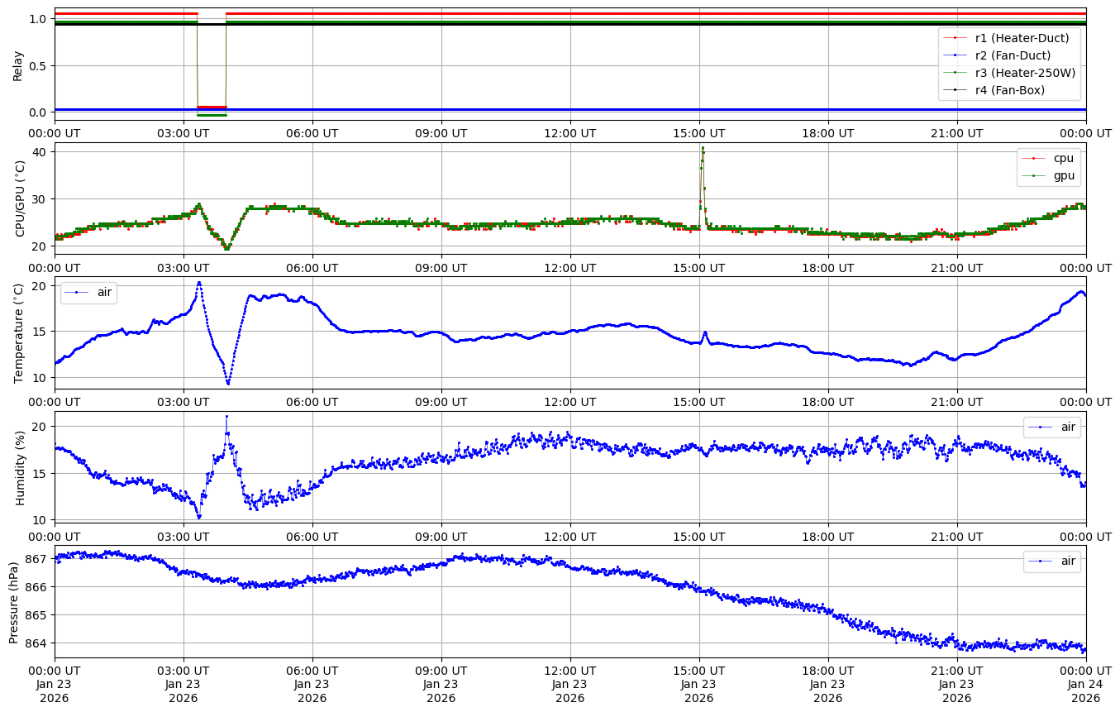Click the Jan 24 2026 date label
1120x712 pixels.
[x=1085, y=691]
